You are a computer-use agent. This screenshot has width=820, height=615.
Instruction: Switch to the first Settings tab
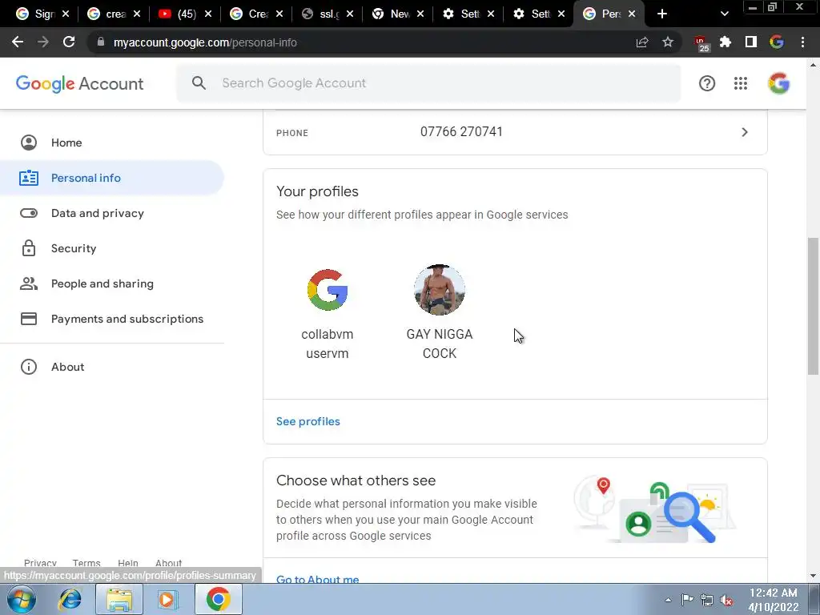pyautogui.click(x=462, y=14)
